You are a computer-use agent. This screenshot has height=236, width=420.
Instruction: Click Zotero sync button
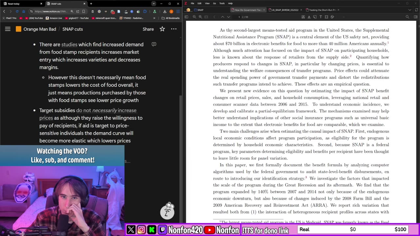[416, 10]
